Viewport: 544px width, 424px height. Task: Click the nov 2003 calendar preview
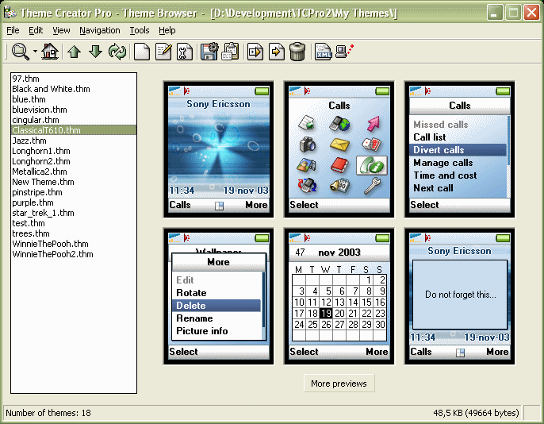[x=339, y=296]
